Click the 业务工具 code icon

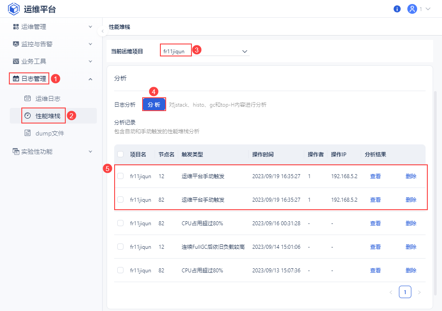[16, 61]
